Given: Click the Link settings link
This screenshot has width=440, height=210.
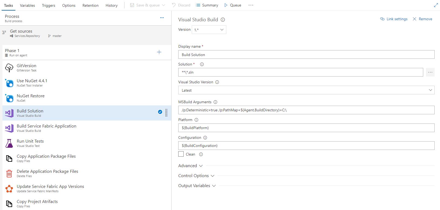Looking at the screenshot, I should pyautogui.click(x=394, y=19).
